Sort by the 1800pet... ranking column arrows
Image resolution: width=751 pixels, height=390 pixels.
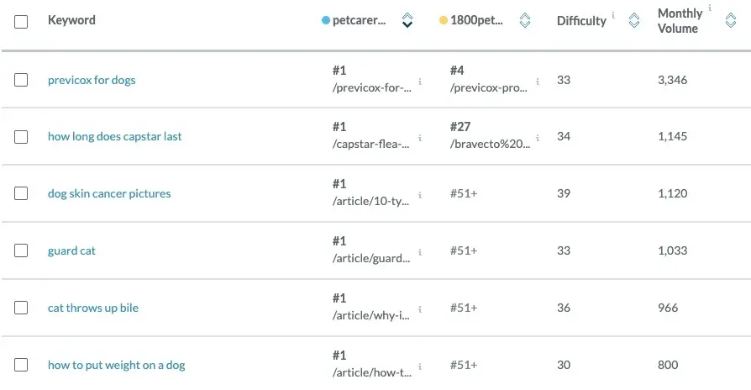[525, 20]
